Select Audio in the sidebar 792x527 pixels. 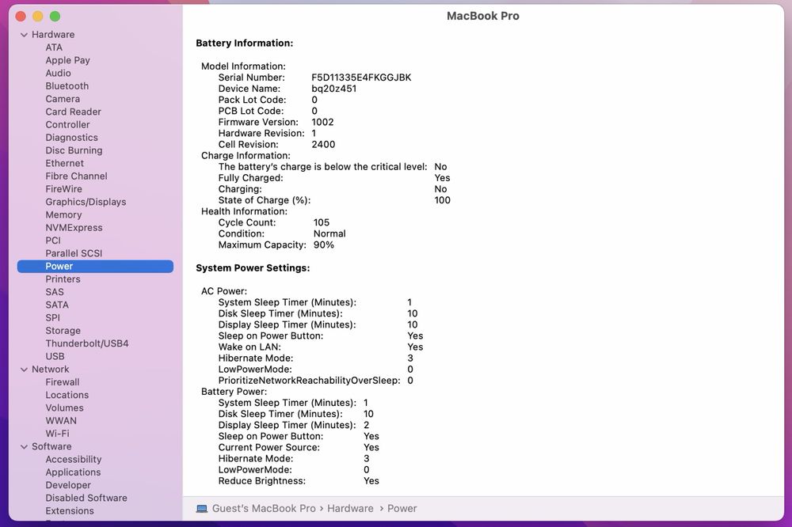(x=58, y=73)
